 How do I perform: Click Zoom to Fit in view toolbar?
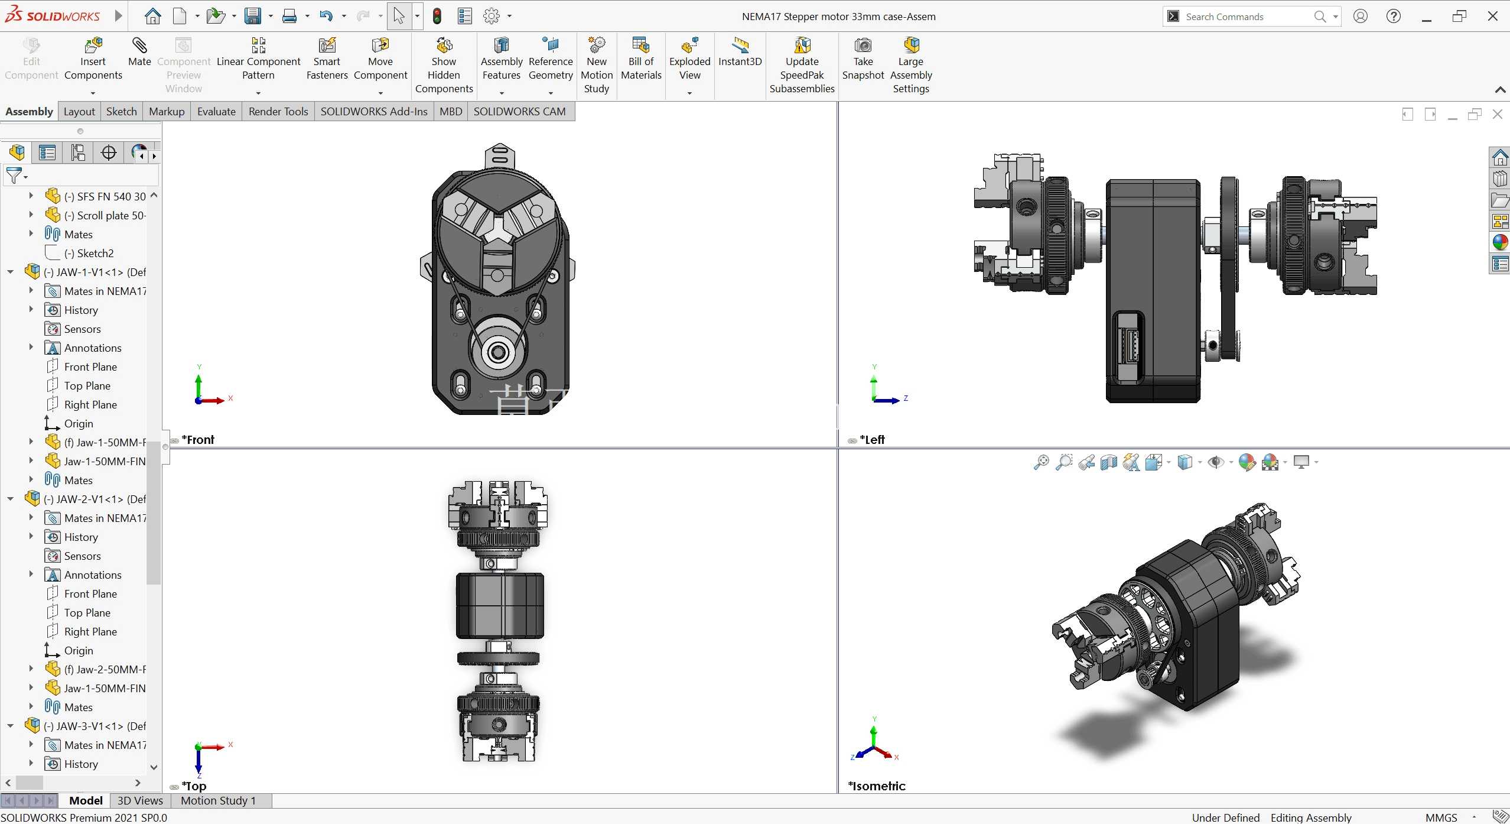click(x=1041, y=462)
